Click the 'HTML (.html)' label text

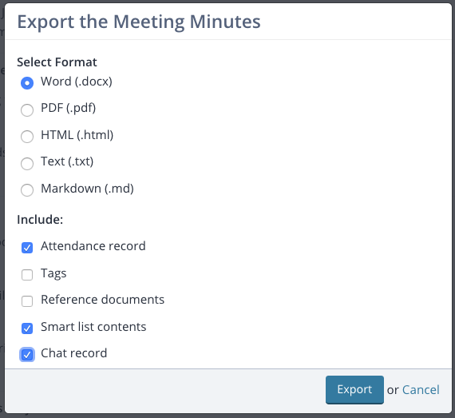[x=77, y=135]
